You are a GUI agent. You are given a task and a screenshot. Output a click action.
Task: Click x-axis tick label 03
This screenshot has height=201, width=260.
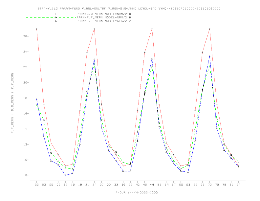tap(44, 185)
